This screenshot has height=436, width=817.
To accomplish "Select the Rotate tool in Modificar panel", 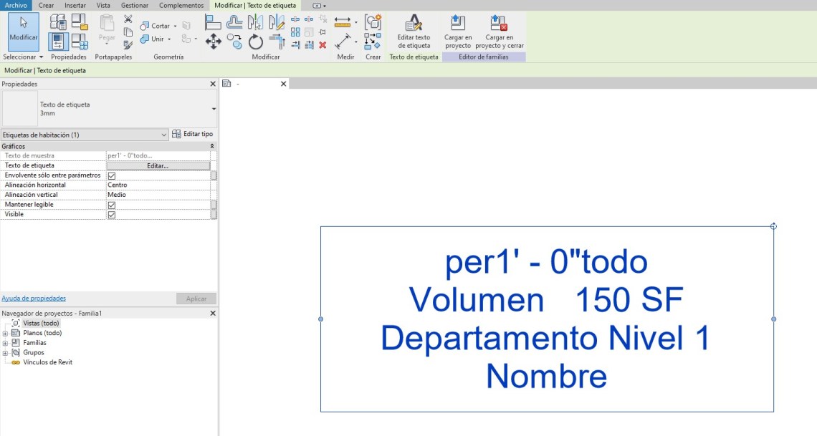I will tap(256, 42).
